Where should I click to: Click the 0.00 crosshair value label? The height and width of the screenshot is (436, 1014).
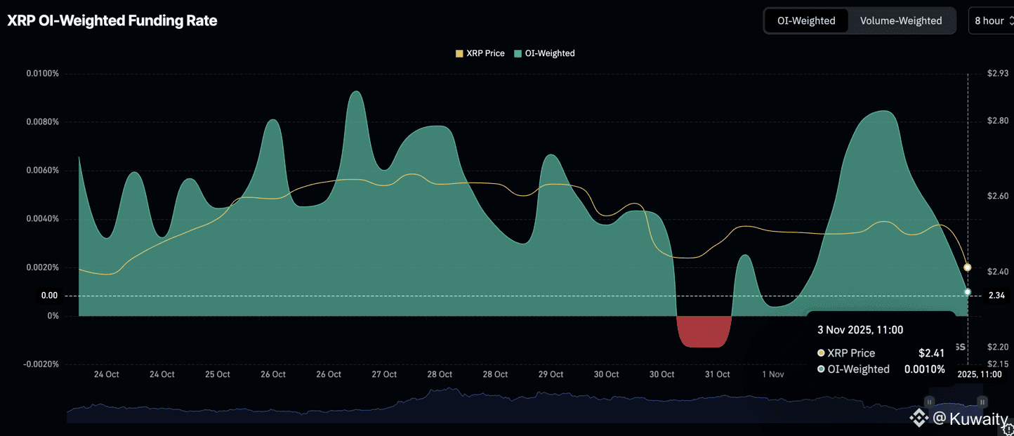[x=49, y=296]
